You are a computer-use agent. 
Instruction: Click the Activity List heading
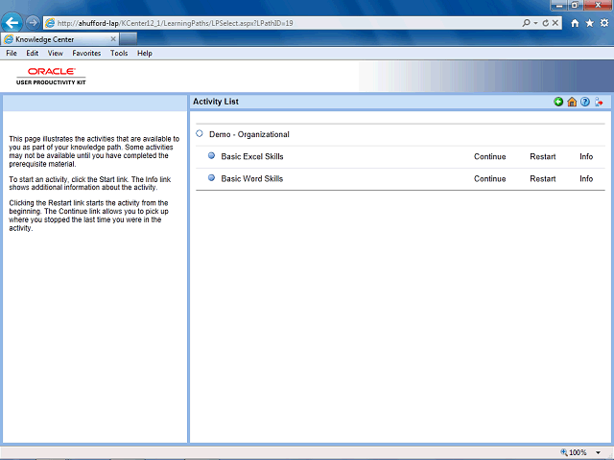pos(216,102)
